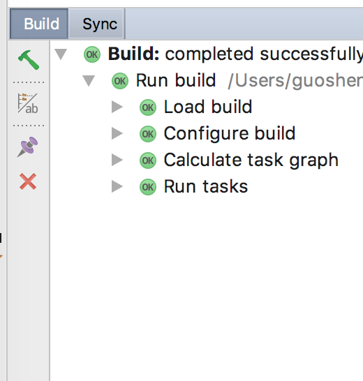The width and height of the screenshot is (363, 381).
Task: Expand the Calculate task graph node
Action: pyautogui.click(x=117, y=160)
